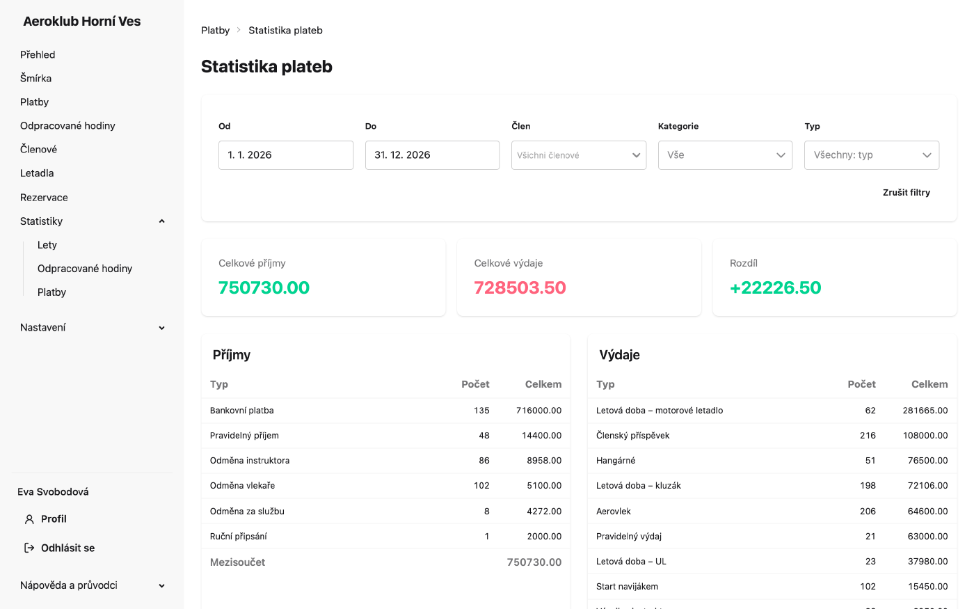The width and height of the screenshot is (974, 609).
Task: Click Platby breadcrumb link
Action: click(x=215, y=30)
